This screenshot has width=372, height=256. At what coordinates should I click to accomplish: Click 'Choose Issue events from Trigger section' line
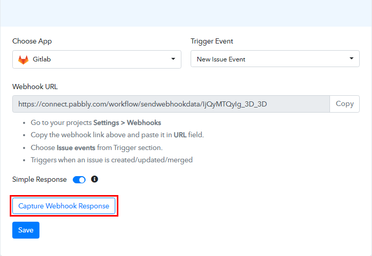[x=96, y=147]
